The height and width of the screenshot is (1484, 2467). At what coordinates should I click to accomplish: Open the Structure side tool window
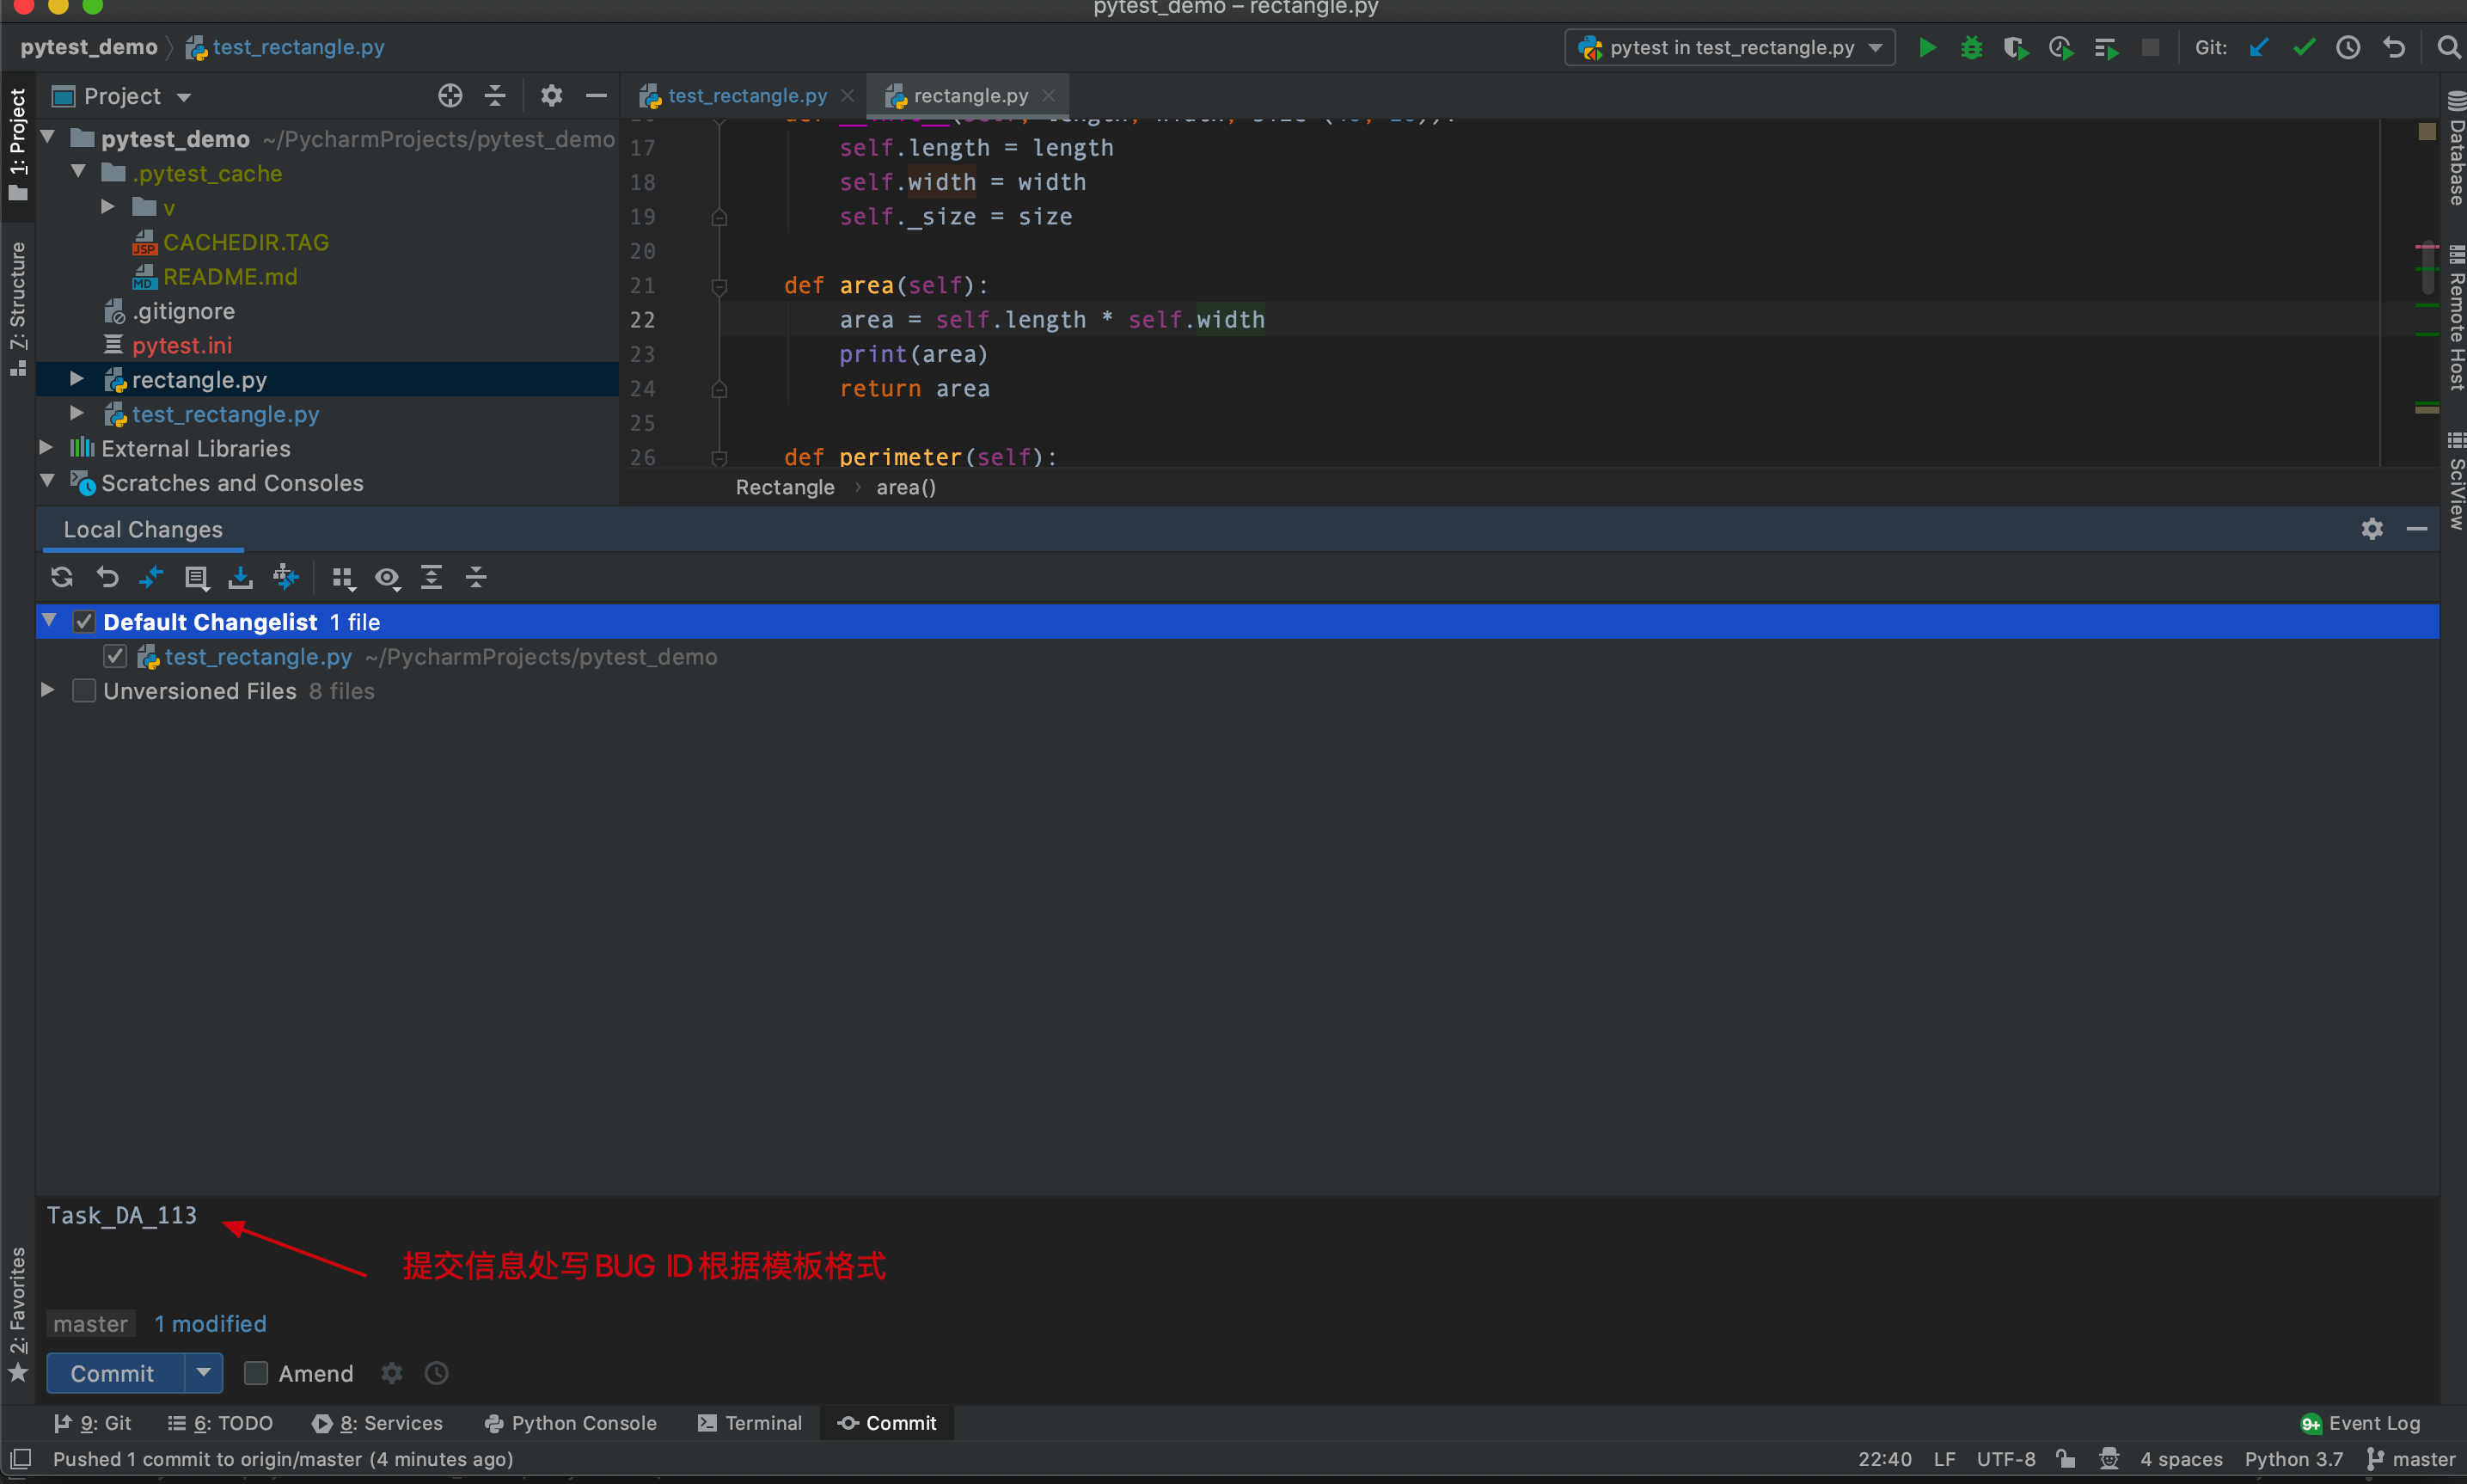tap(17, 308)
